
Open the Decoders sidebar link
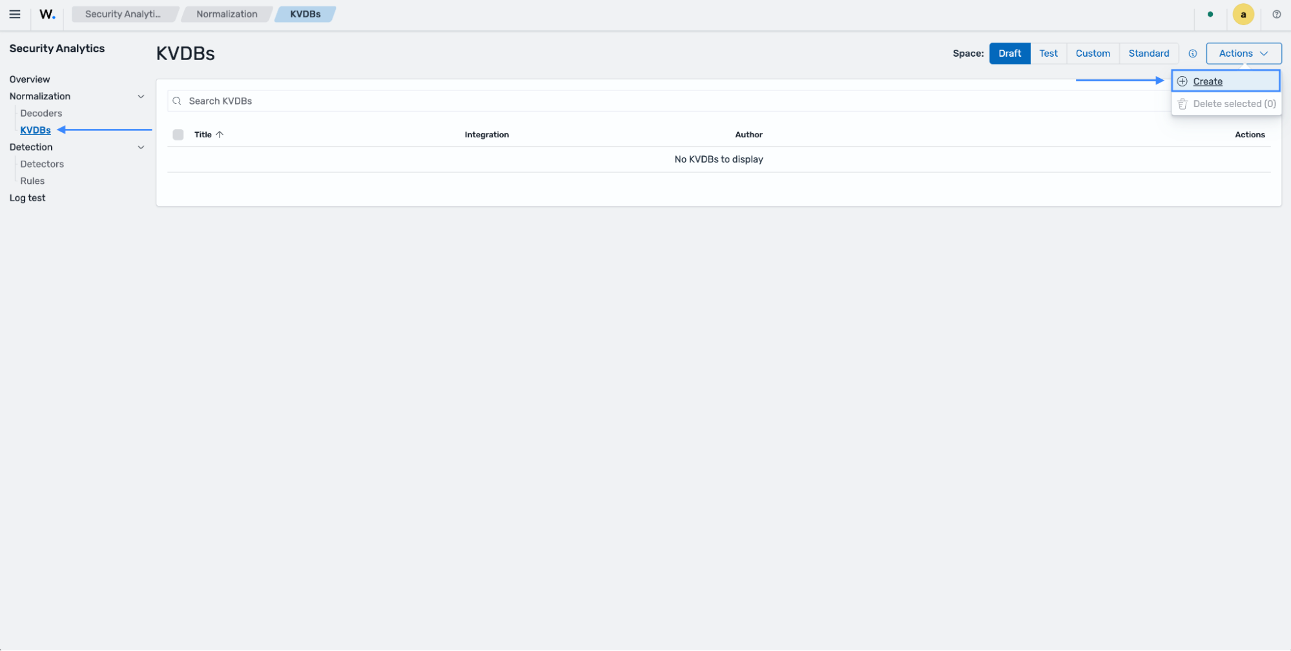coord(41,114)
